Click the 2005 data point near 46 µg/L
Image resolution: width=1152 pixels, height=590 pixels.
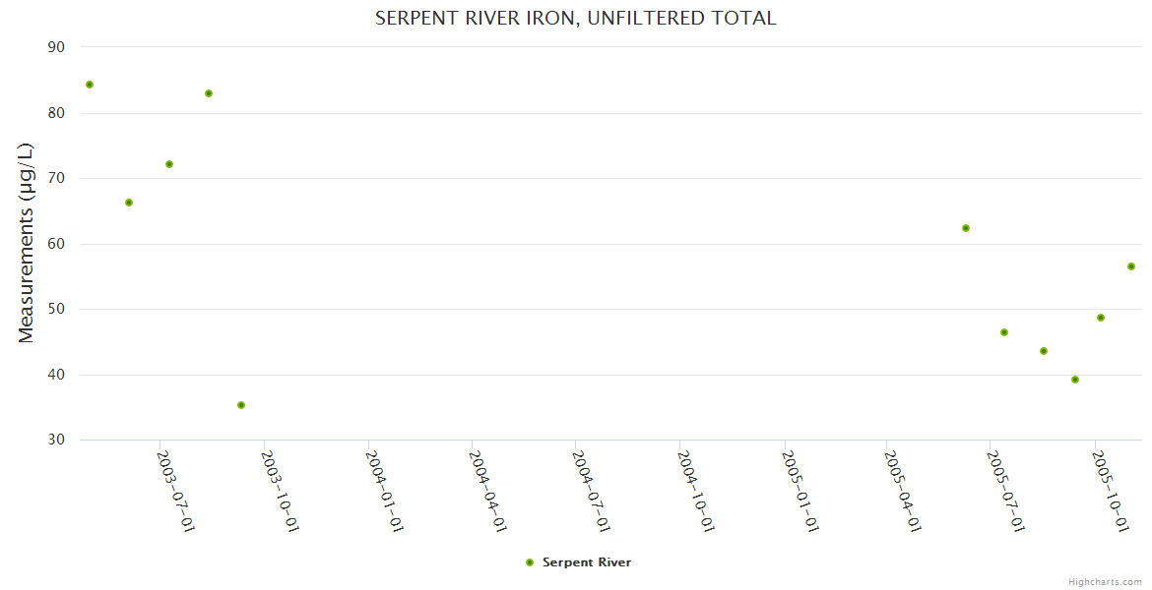pos(1004,332)
